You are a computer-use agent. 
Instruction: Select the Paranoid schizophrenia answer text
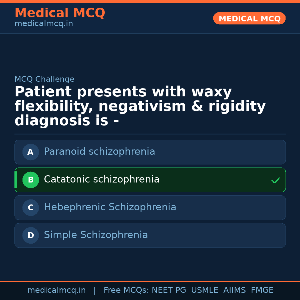99,152
